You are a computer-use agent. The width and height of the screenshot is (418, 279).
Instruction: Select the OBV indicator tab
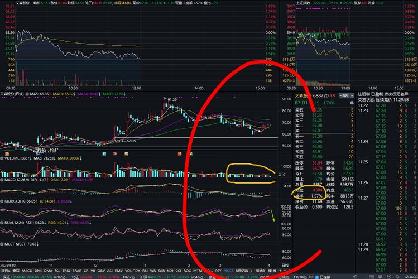101,271
